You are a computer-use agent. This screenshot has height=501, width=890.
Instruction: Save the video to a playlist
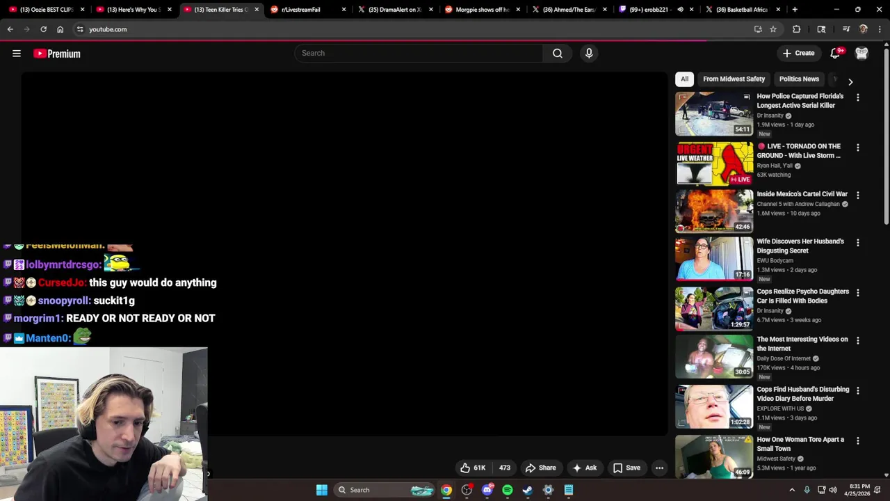coord(626,468)
